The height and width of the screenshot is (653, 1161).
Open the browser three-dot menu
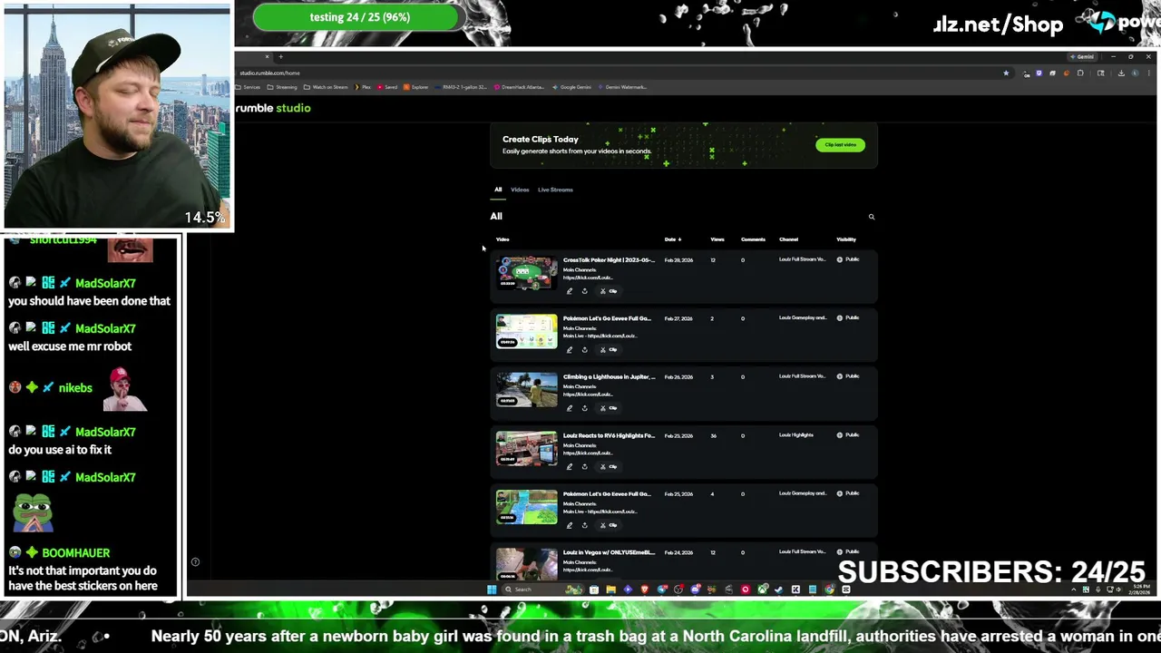[x=1149, y=73]
